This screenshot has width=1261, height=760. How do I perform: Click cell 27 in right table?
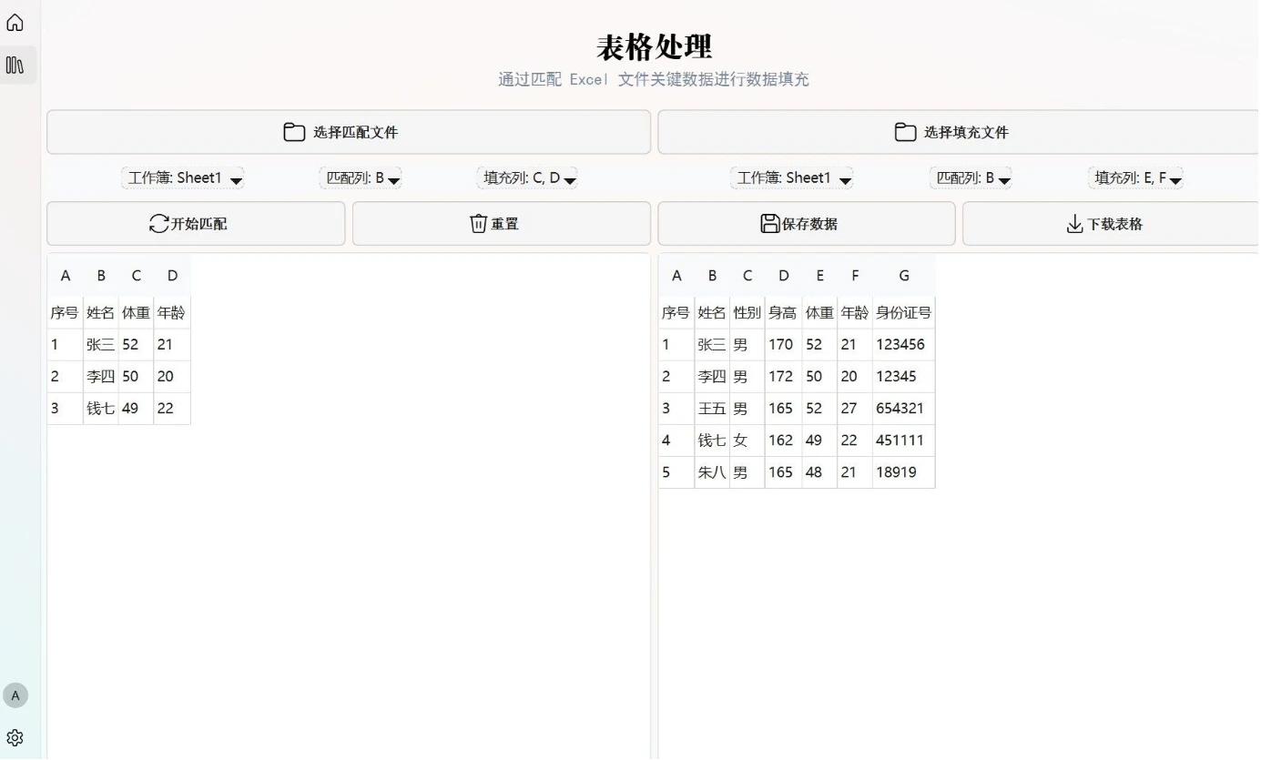click(854, 409)
